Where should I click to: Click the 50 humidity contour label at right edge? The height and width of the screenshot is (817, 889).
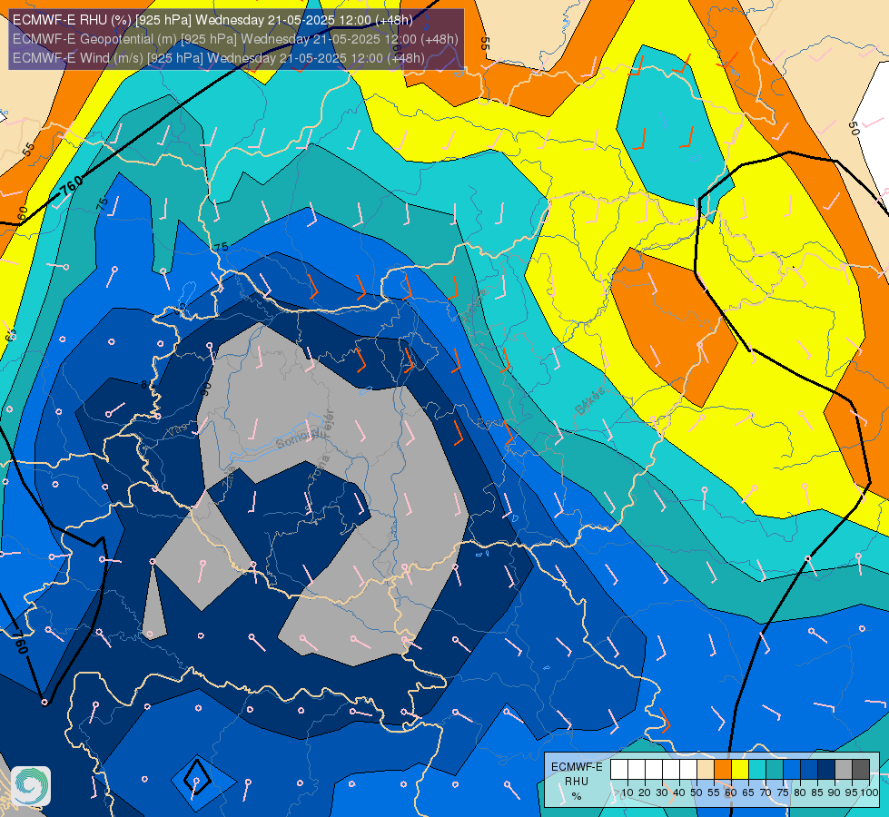tap(854, 129)
